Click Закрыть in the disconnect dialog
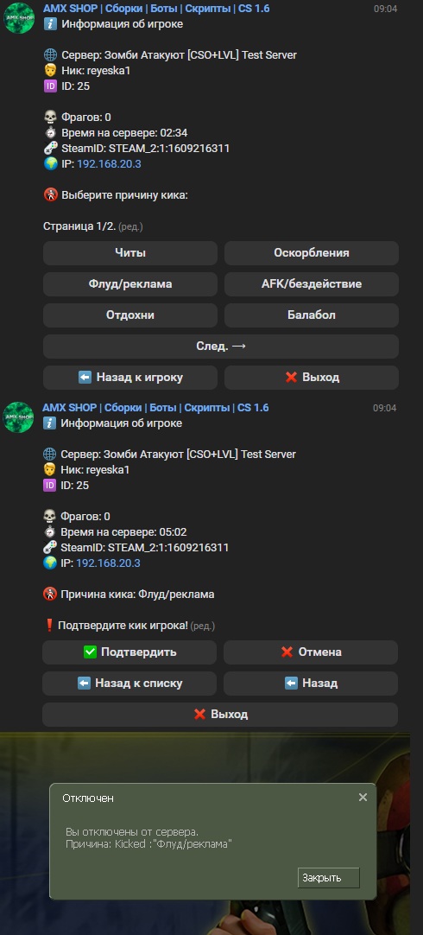The image size is (423, 935). click(x=328, y=877)
